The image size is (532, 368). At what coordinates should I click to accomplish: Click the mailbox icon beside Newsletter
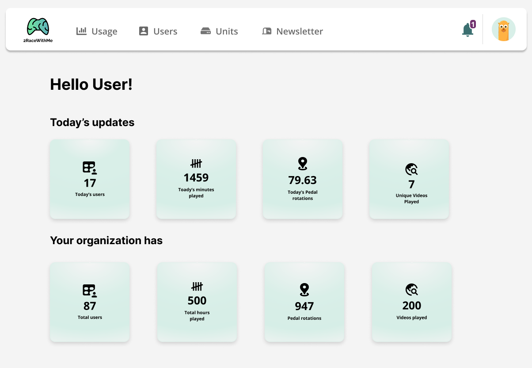(266, 31)
